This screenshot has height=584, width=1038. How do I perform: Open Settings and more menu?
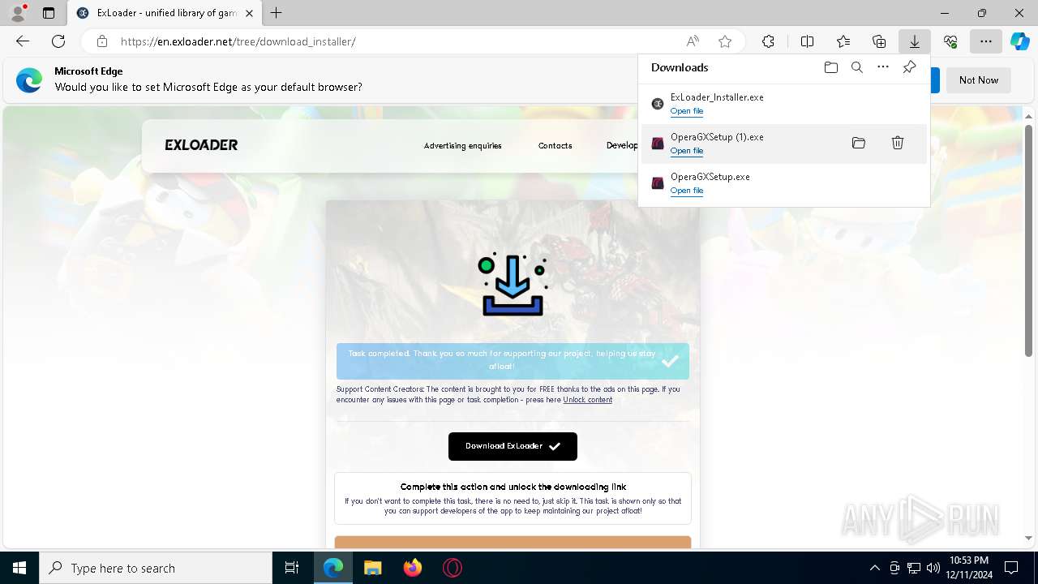pyautogui.click(x=986, y=41)
